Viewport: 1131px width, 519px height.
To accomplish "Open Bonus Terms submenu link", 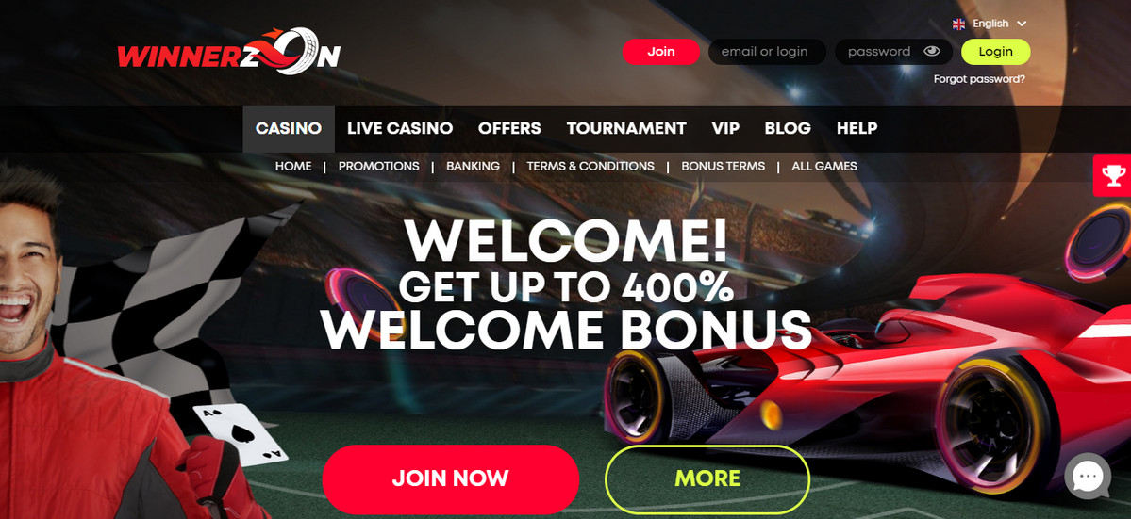I will [723, 167].
